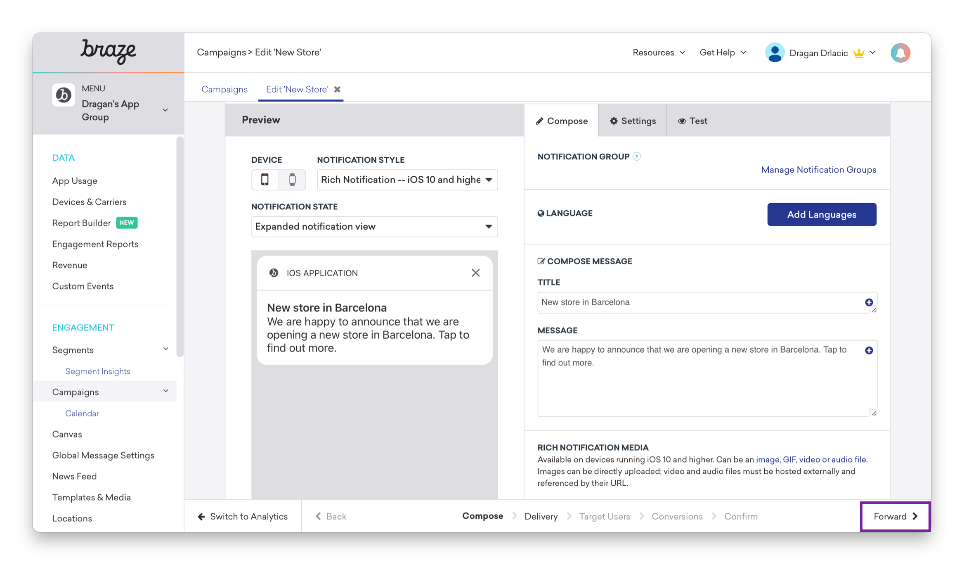
Task: Click Switch to Analytics
Action: coord(243,516)
